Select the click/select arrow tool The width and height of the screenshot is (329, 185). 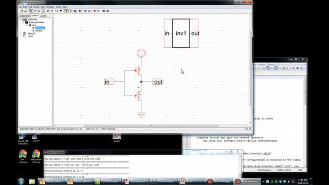(x=31, y=11)
